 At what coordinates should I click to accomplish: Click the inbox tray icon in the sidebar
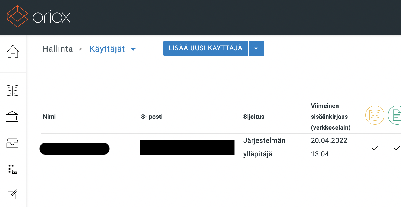pos(12,142)
